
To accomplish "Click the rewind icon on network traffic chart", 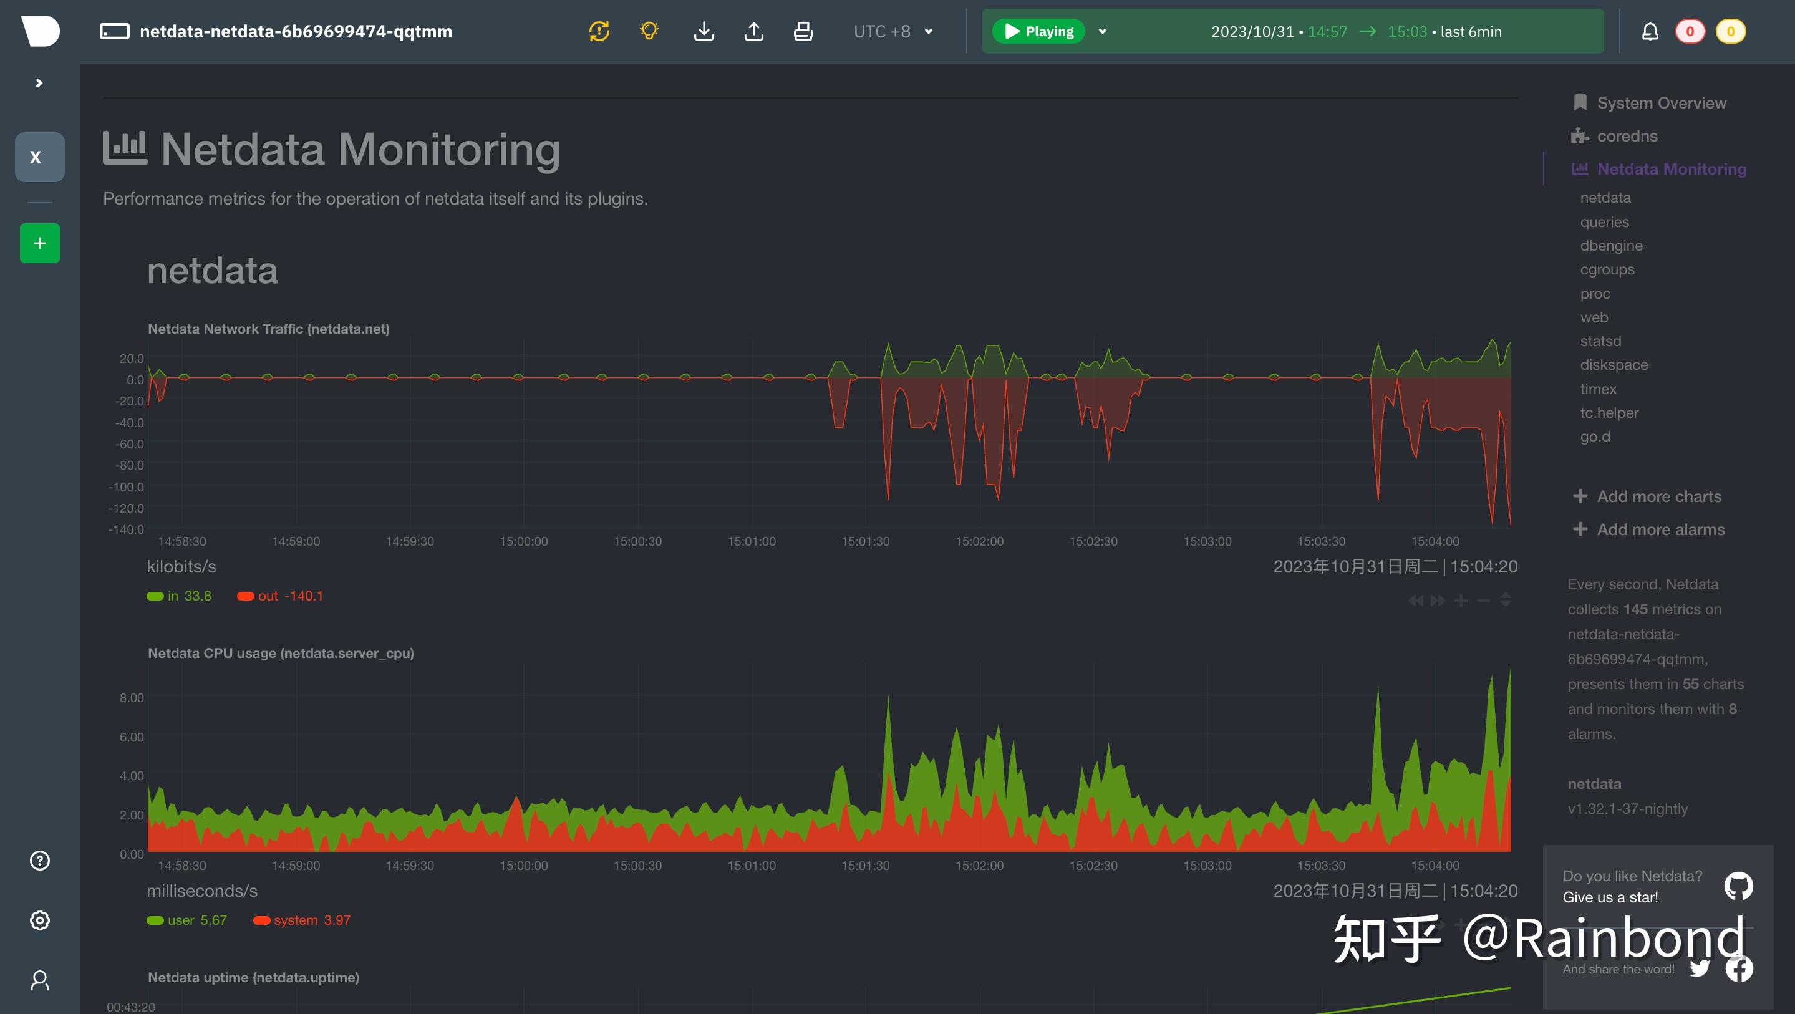I will 1416,600.
